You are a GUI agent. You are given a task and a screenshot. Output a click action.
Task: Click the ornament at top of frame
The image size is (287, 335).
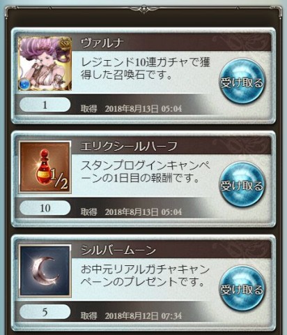coord(143,9)
